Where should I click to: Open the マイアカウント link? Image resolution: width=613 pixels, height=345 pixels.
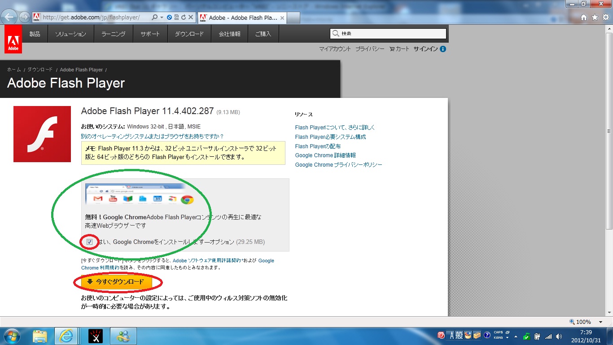click(335, 49)
